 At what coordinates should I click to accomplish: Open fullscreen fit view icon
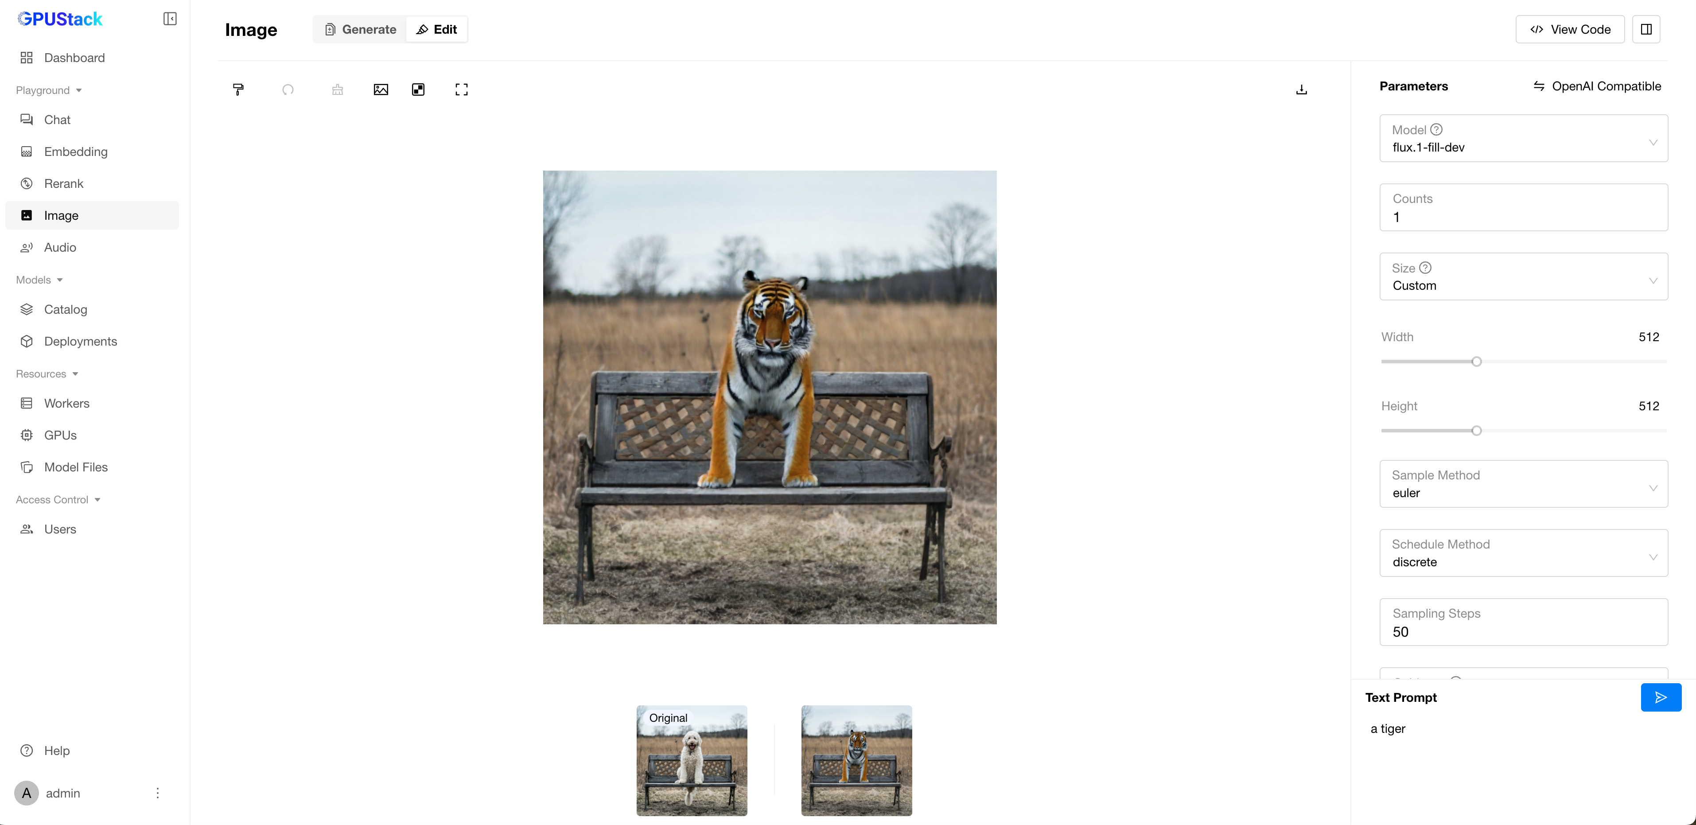click(x=462, y=90)
